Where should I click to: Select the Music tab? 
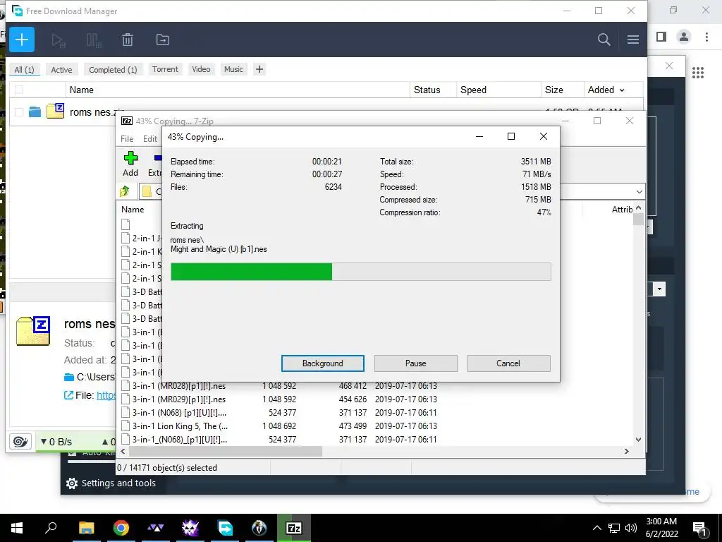[233, 69]
